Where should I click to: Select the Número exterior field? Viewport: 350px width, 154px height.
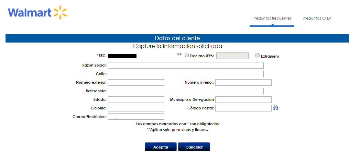[x=136, y=82]
